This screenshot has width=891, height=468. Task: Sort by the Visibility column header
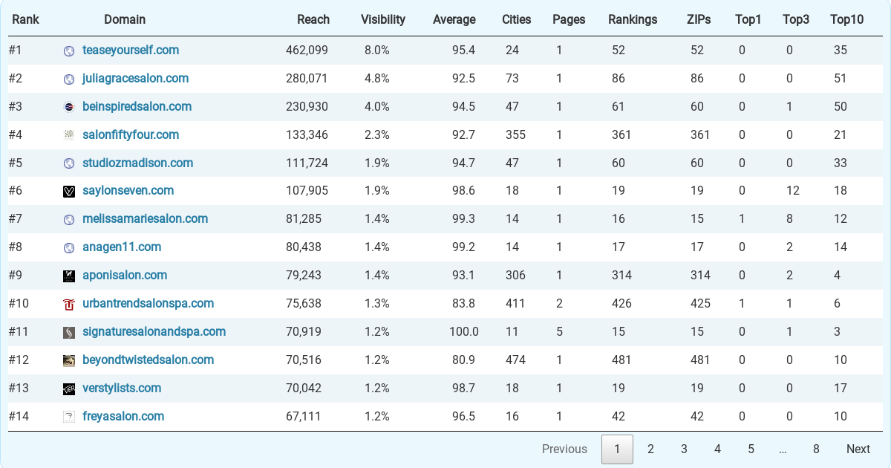(x=383, y=19)
